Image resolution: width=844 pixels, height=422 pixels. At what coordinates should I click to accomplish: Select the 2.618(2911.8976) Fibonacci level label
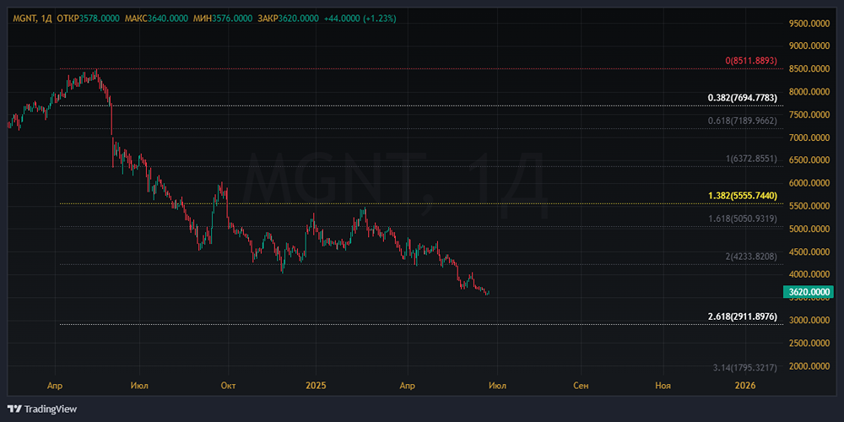click(743, 316)
